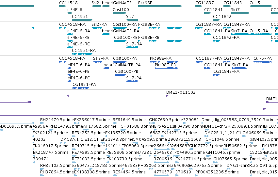Screen dimensions: 278x177
Task: Select the eIF4E-6-PA protein label
Action: (79, 65)
